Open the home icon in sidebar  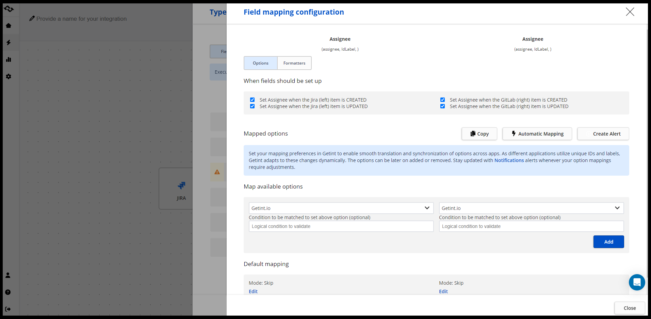(x=9, y=25)
